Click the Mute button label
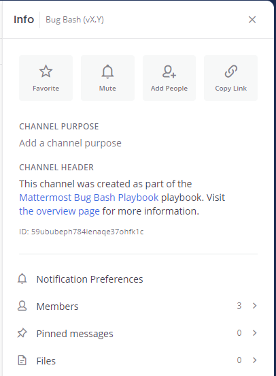The height and width of the screenshot is (376, 276). (107, 89)
